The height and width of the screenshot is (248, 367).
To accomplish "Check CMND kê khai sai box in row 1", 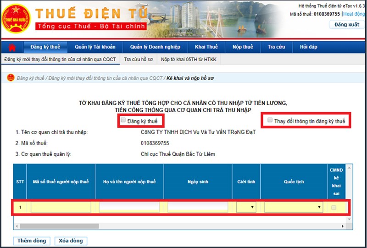I will (x=334, y=208).
